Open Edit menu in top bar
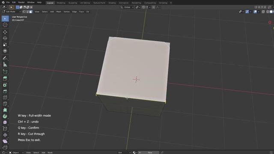Image resolution: width=274 pixels, height=154 pixels. (x=14, y=3)
